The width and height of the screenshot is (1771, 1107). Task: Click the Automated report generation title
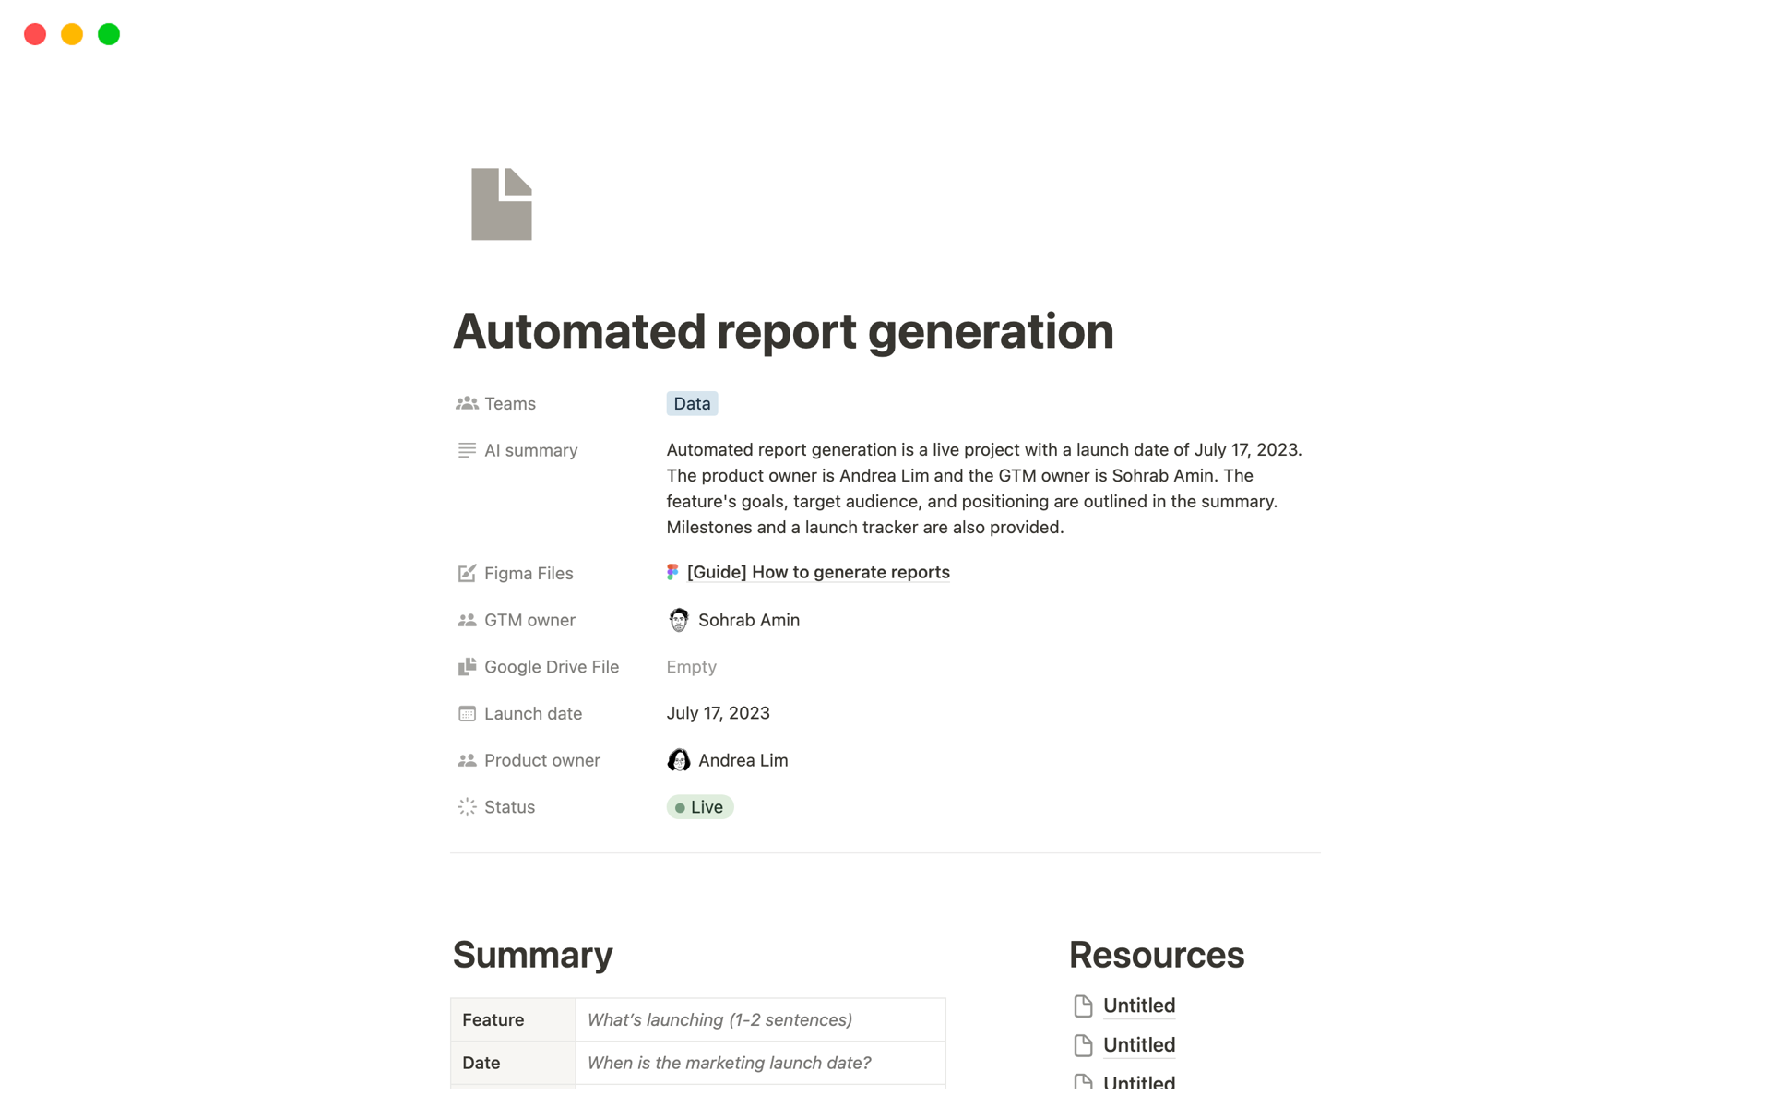pos(782,331)
